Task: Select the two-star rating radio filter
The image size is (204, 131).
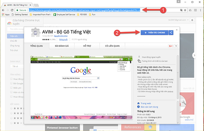Action: pos(11,123)
